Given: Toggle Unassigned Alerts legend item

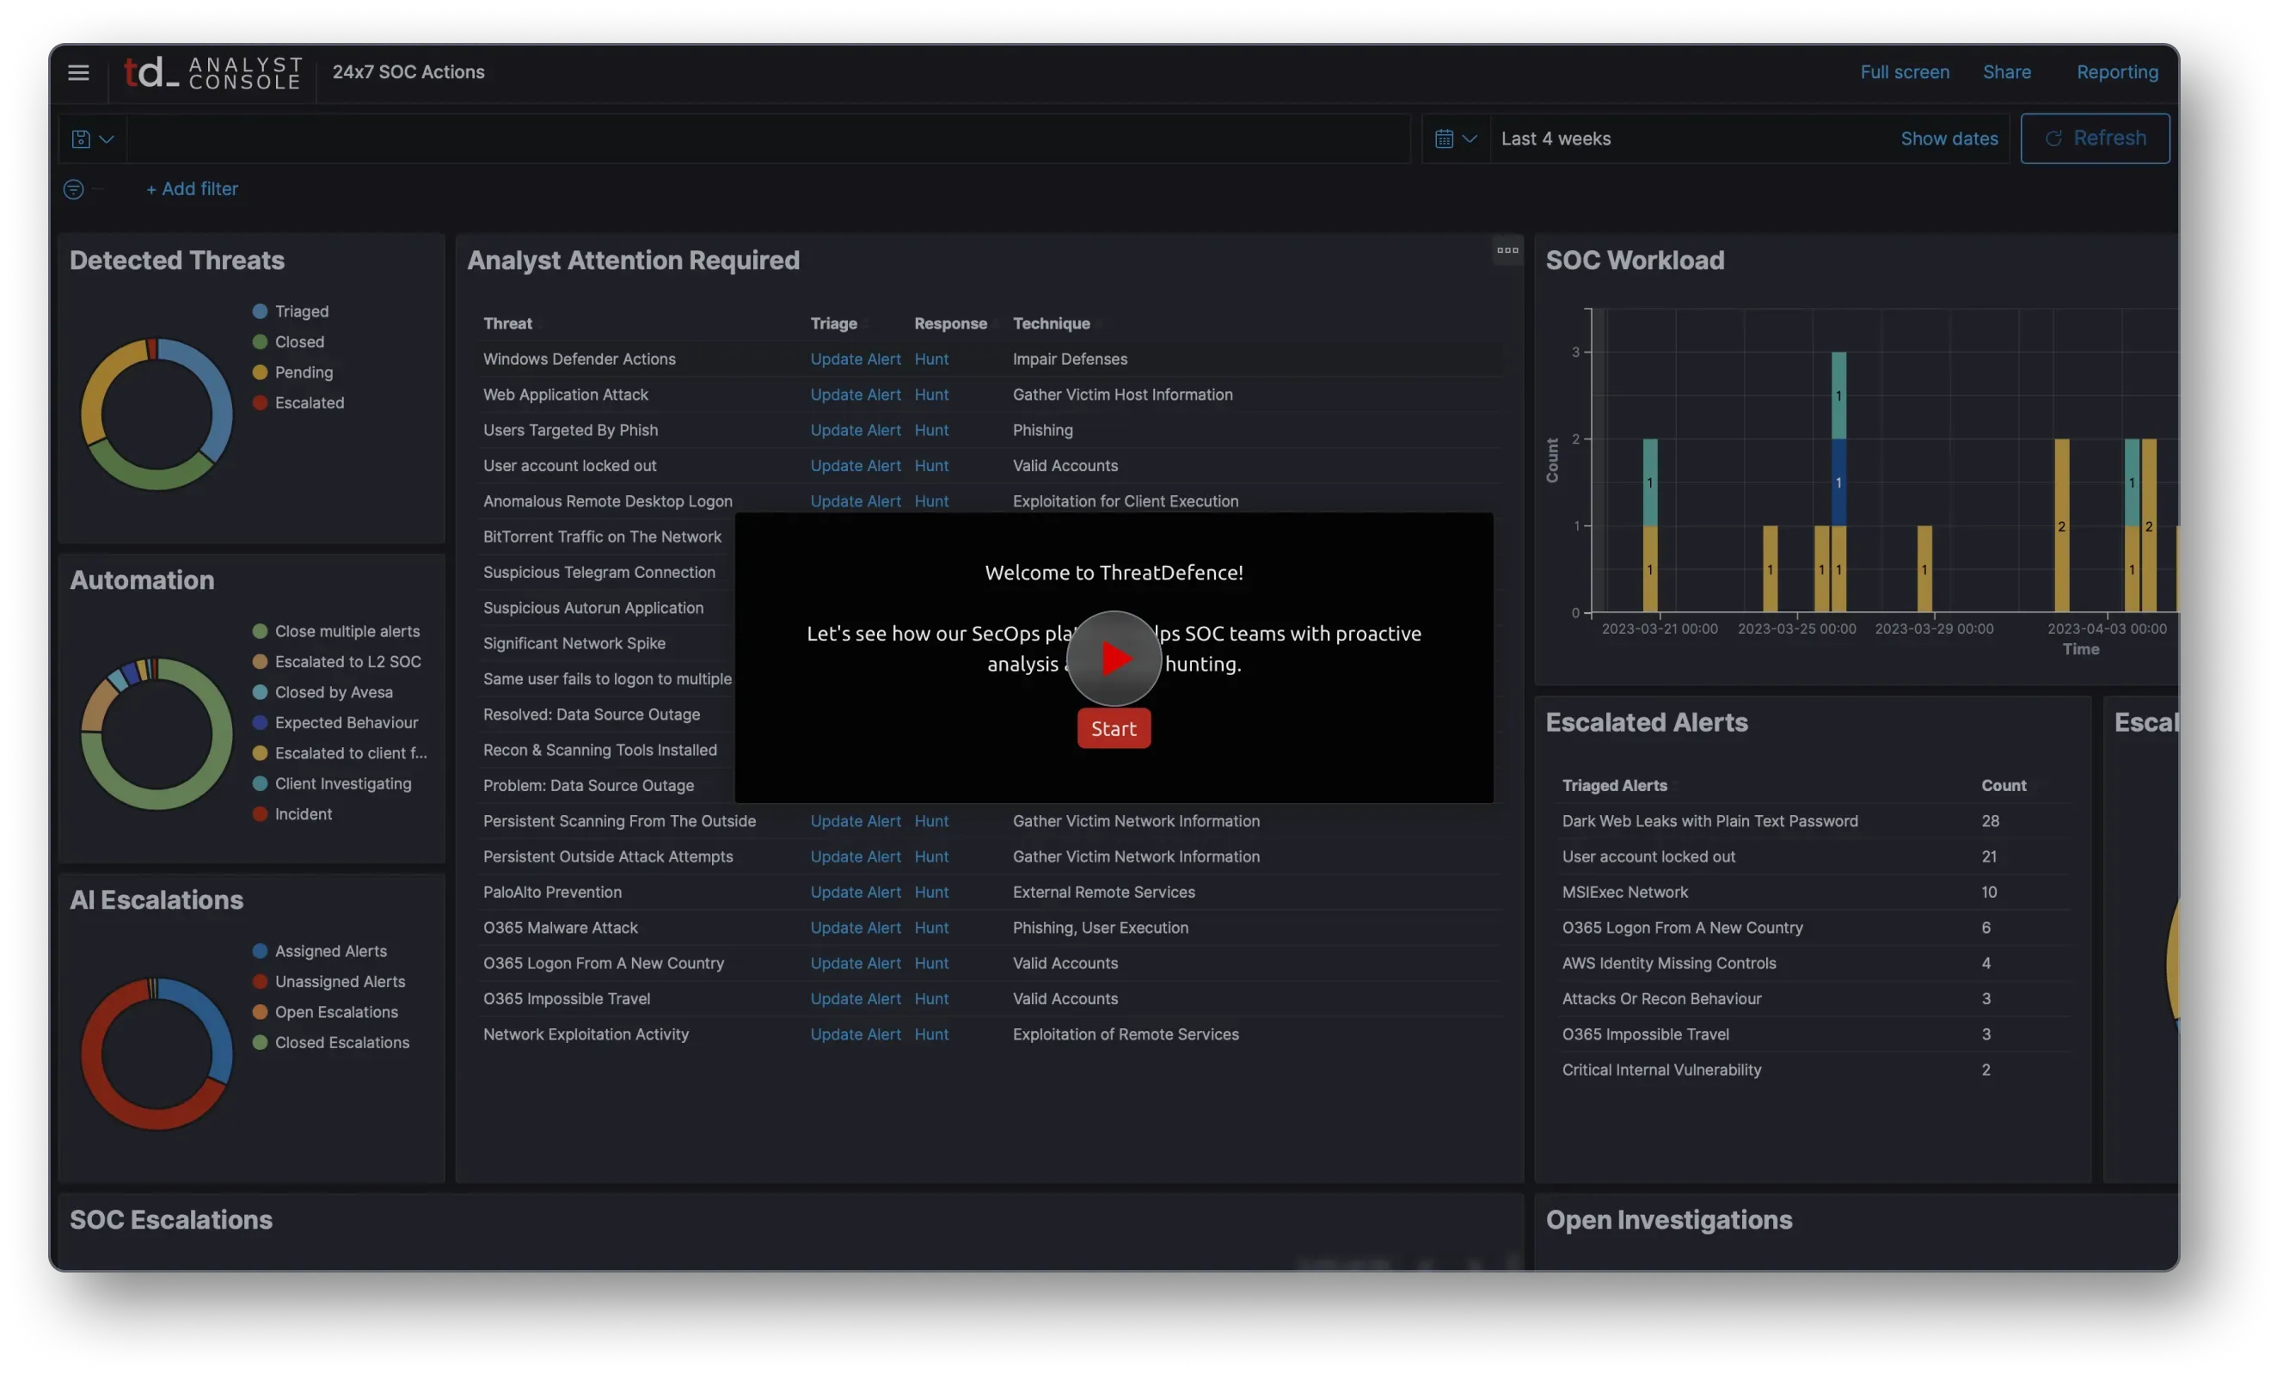Looking at the screenshot, I should [x=329, y=981].
